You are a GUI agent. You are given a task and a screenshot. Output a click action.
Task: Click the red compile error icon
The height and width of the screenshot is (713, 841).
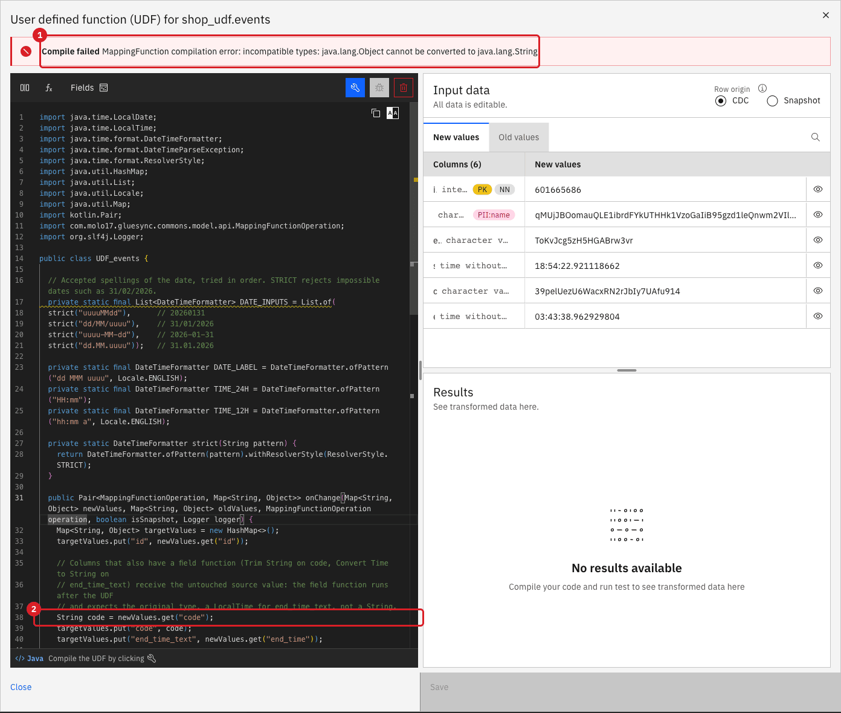26,51
